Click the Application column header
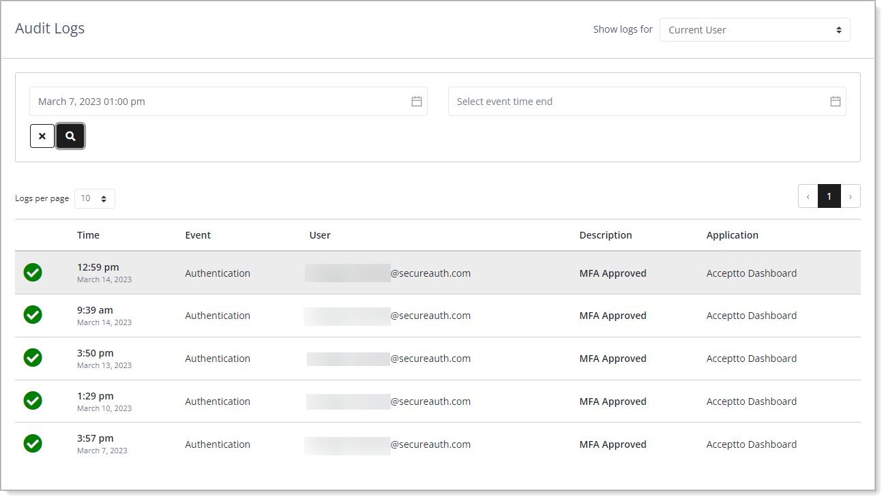The height and width of the screenshot is (501, 886). (x=733, y=235)
